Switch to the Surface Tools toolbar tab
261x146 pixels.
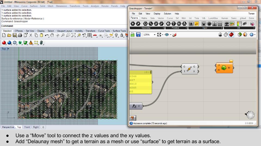pyautogui.click(x=119, y=31)
